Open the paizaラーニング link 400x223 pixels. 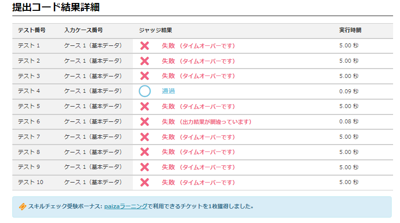coord(126,207)
